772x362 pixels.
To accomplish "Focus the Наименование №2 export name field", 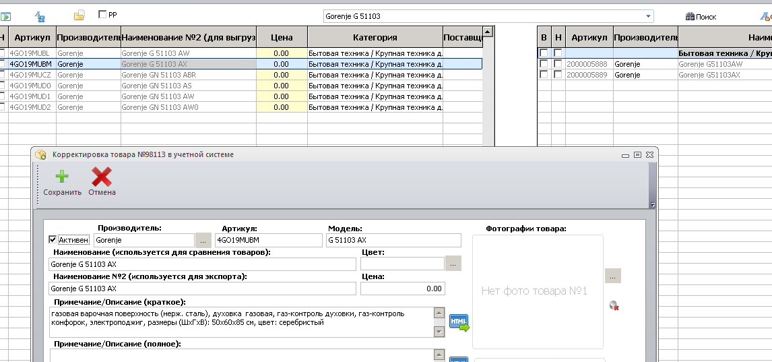I will click(202, 289).
